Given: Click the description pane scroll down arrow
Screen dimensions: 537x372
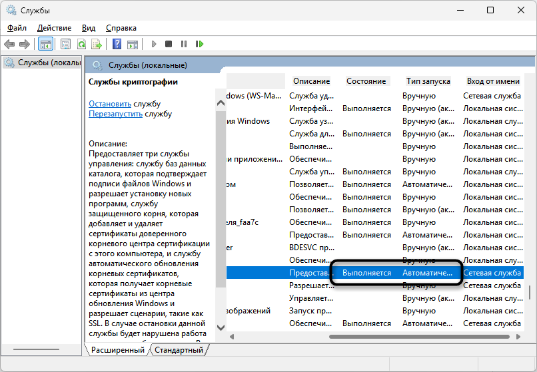Looking at the screenshot, I should coord(221,327).
